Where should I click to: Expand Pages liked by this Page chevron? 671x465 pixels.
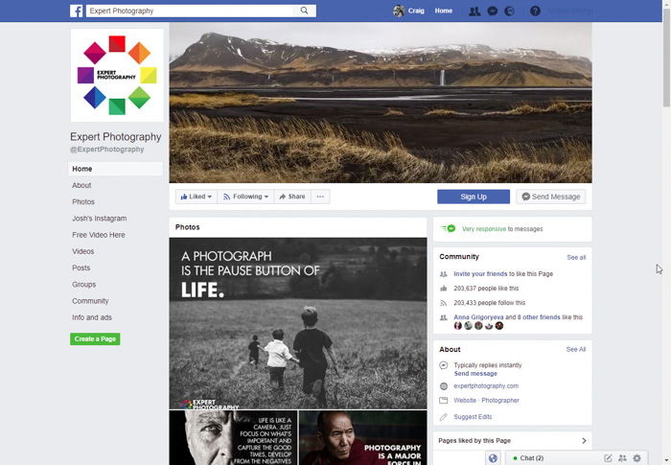point(584,441)
